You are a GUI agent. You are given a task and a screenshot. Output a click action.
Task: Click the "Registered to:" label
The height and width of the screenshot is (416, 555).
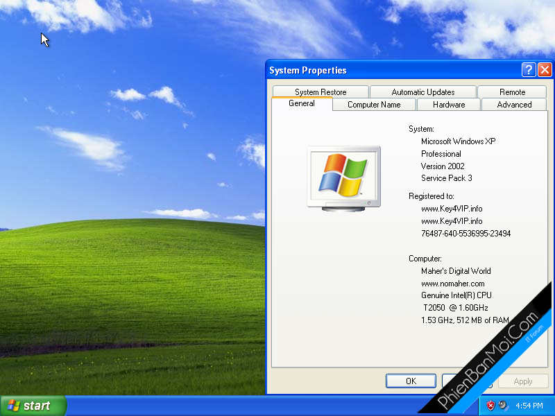[x=431, y=196]
